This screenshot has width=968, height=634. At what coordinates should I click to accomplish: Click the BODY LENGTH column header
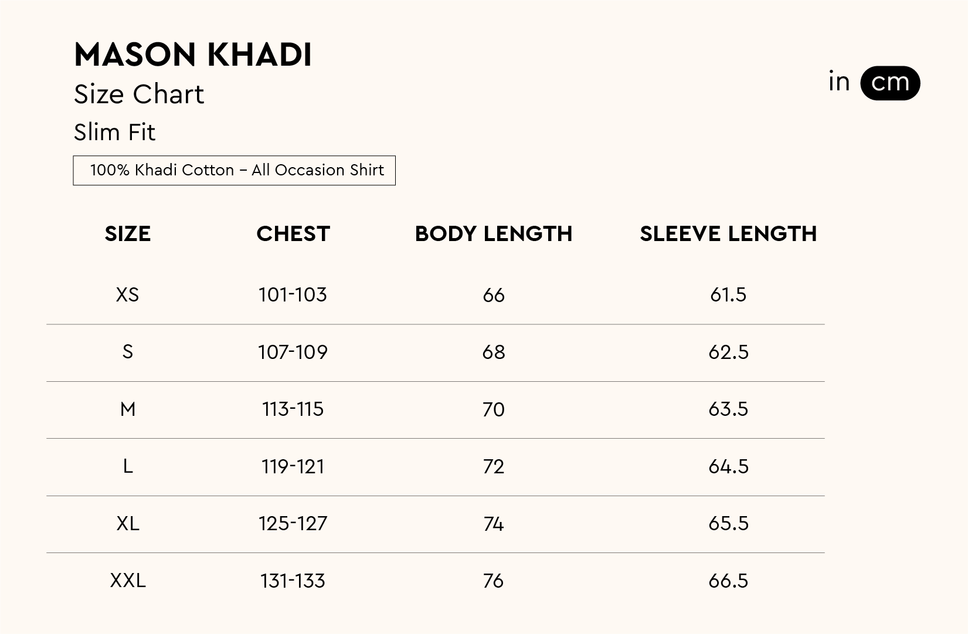(x=493, y=233)
